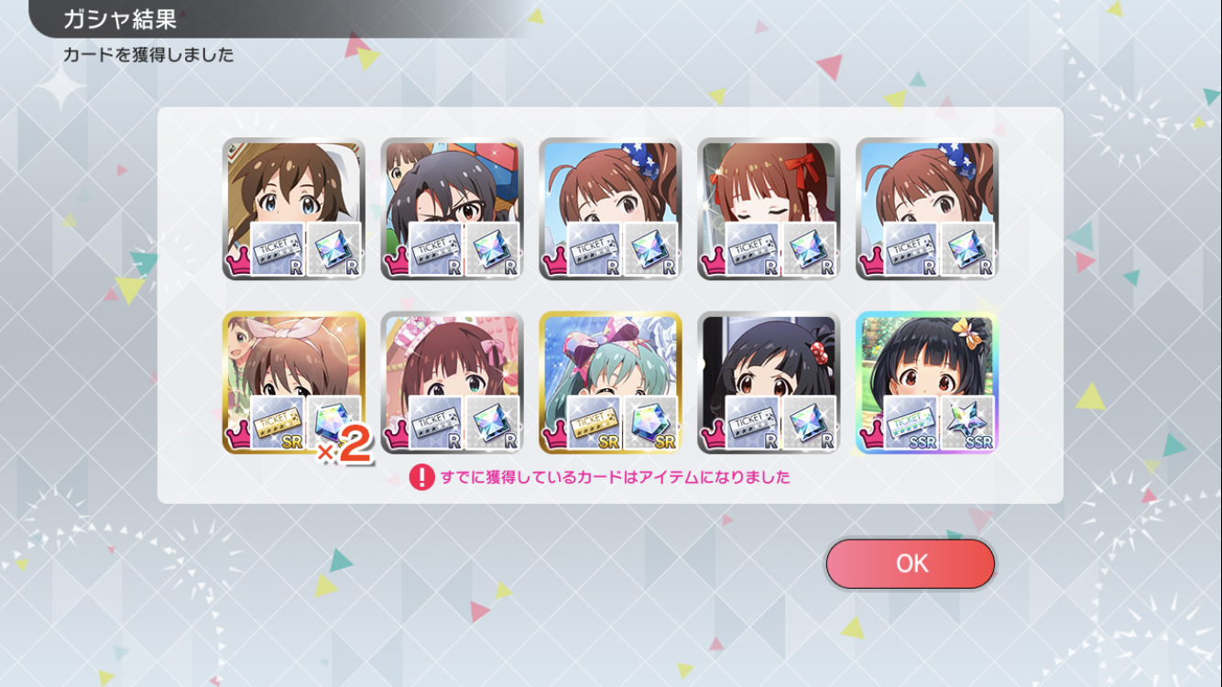Select the pink lace headband girl card
1222x687 pixels.
pos(452,383)
